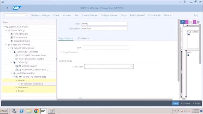This screenshot has width=203, height=114.
Task: Click Test in the toolbar
Action: coord(76,15)
